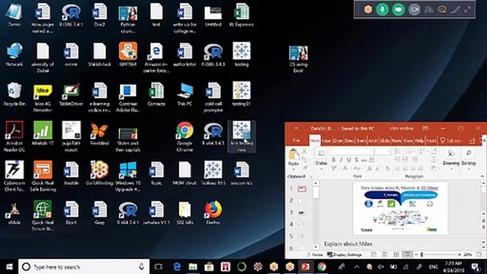Select the XL Expenses Excel file icon
Screen dimensions: 487x274
242,15
